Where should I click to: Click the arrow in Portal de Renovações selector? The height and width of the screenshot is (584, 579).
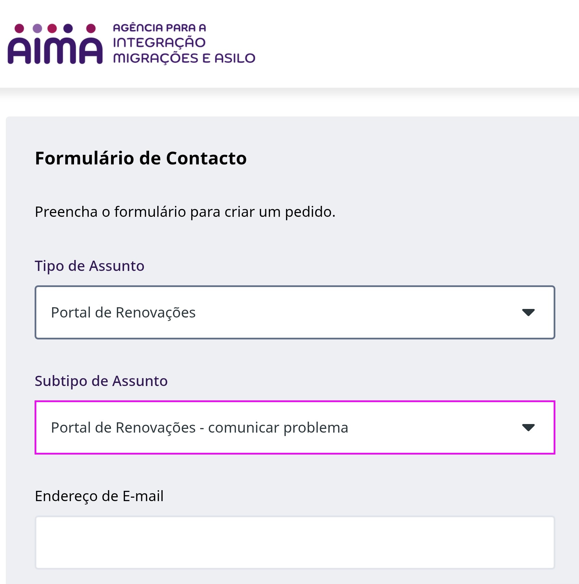(x=528, y=312)
